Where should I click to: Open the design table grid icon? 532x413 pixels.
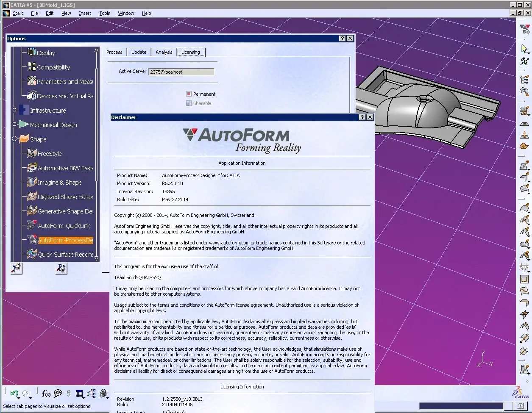(x=79, y=394)
